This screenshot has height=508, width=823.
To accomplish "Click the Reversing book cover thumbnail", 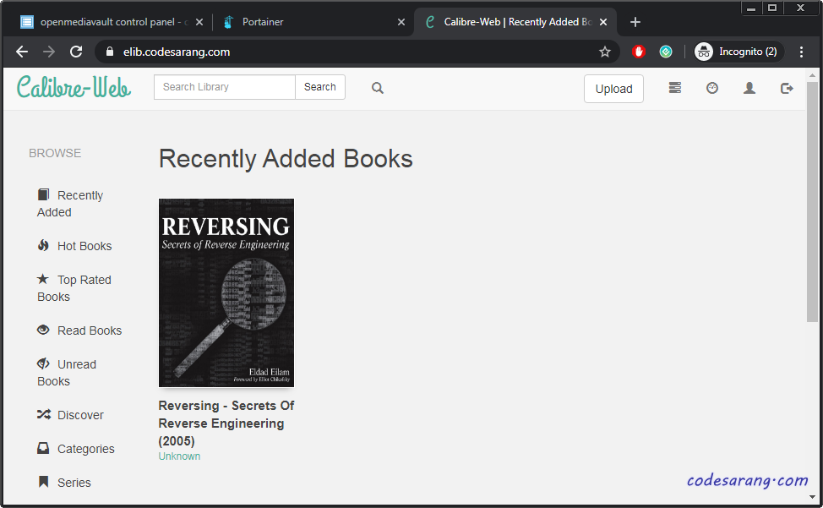I will pos(226,292).
